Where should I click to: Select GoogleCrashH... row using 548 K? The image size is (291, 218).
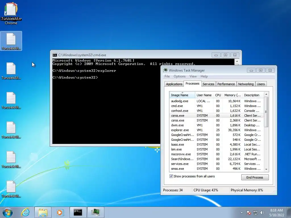click(216, 140)
